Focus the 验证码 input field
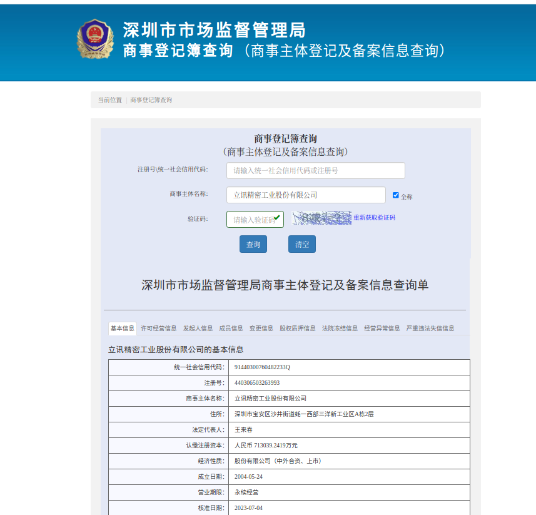This screenshot has height=515, width=536. click(x=255, y=219)
